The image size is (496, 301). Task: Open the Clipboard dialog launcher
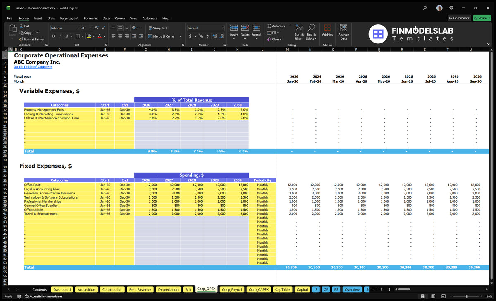(46, 45)
